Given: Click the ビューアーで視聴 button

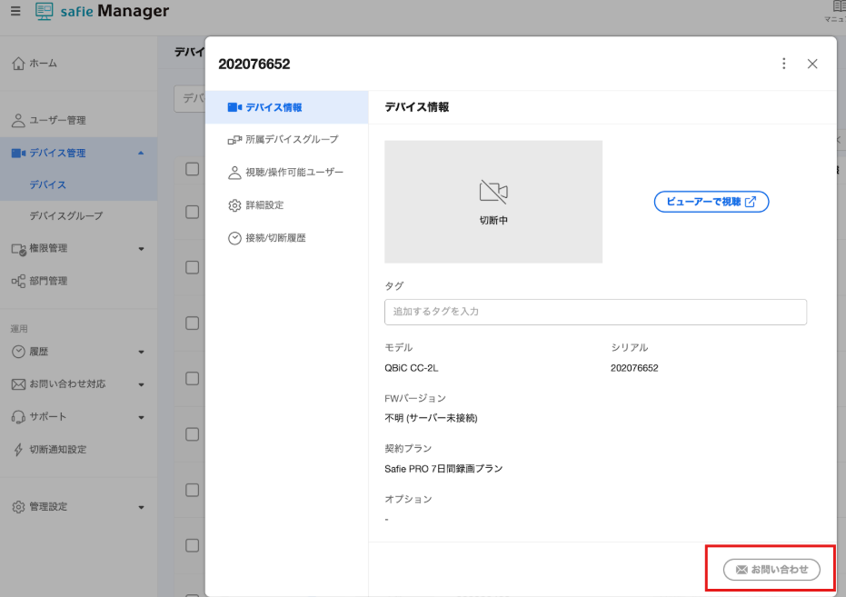Looking at the screenshot, I should click(x=711, y=202).
